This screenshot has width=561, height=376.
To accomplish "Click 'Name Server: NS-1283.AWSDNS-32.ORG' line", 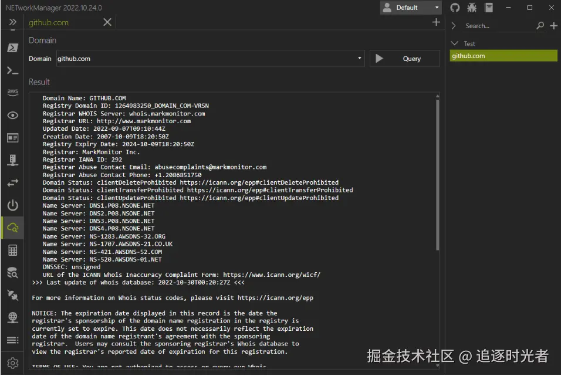I will [x=104, y=236].
